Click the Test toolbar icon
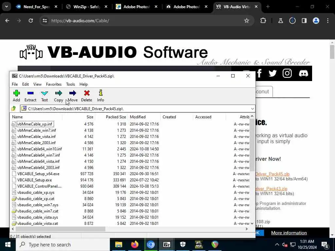This screenshot has width=335, height=251. coord(44,96)
